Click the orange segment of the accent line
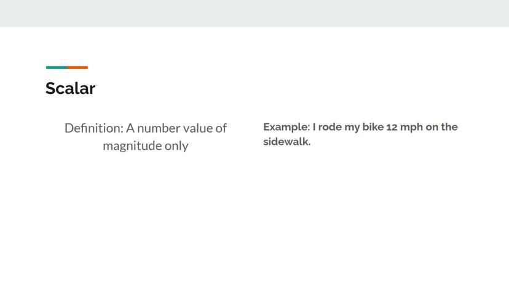Screen dimensions: 509x286 77,68
